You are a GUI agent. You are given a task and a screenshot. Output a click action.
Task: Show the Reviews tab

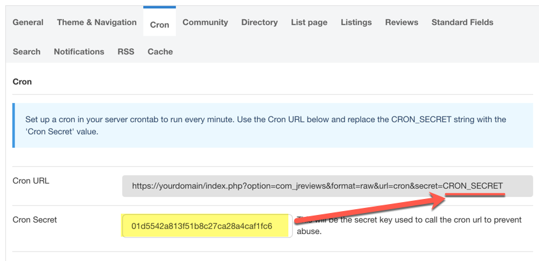402,22
